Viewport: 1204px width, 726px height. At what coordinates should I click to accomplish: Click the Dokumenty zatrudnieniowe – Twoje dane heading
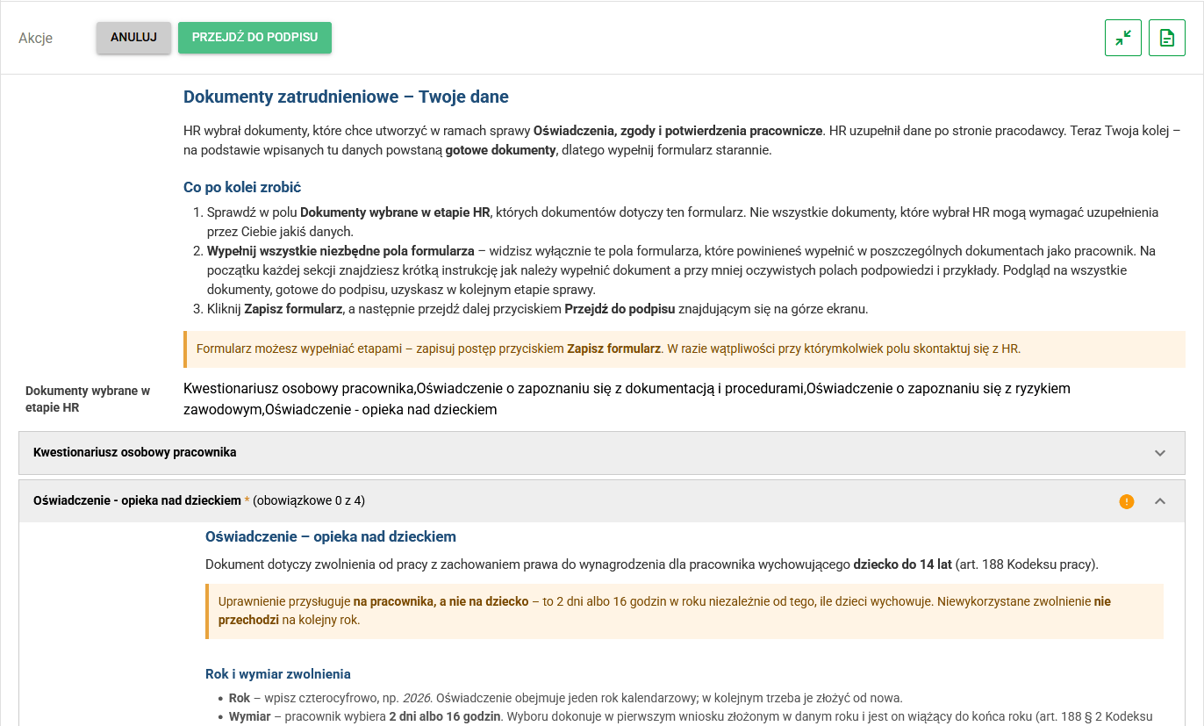[x=346, y=97]
